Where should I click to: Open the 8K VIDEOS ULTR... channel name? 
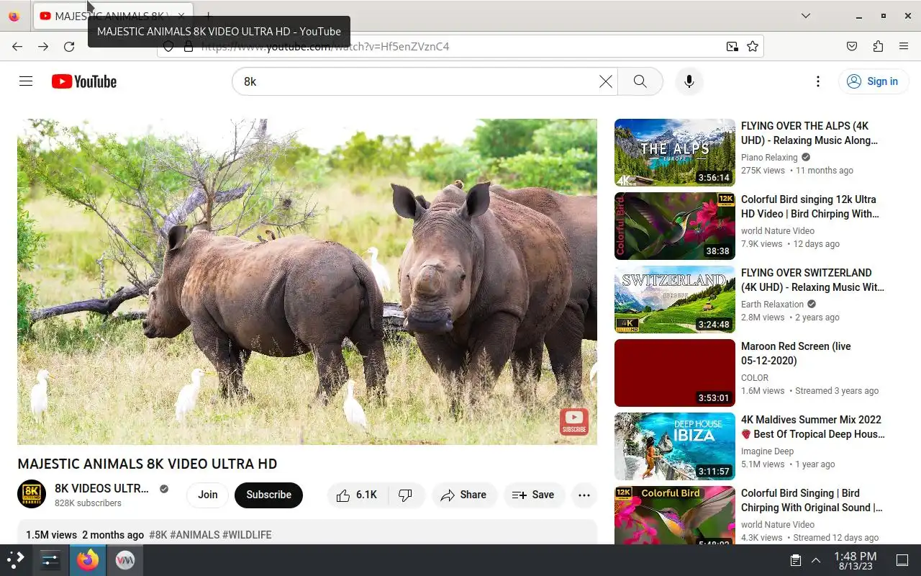click(x=101, y=488)
